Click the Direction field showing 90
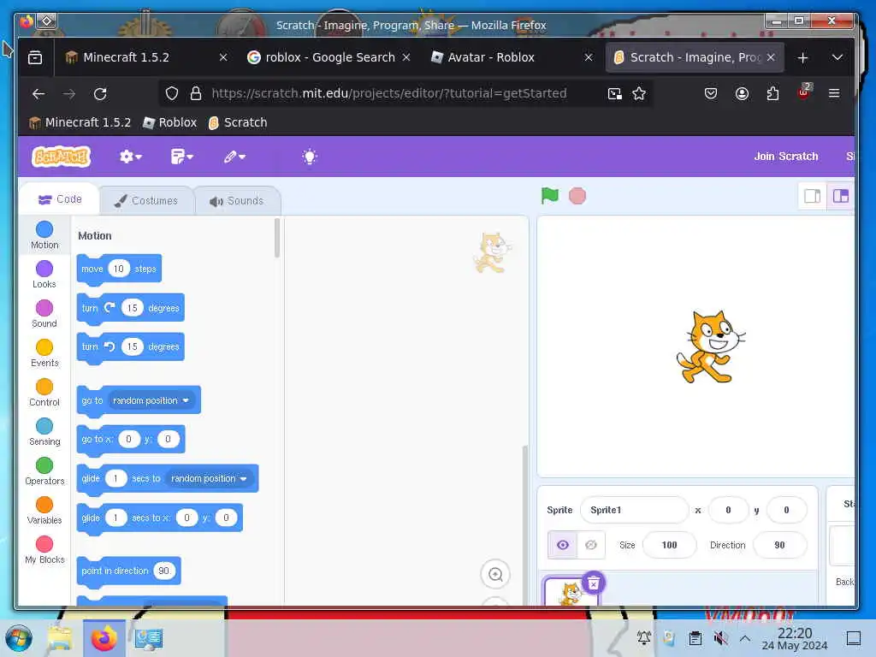 [779, 545]
